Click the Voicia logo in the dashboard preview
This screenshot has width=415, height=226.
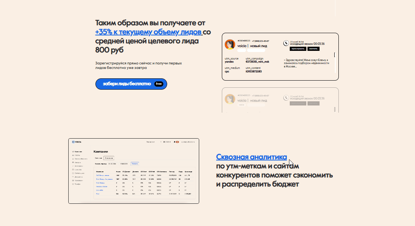click(77, 142)
